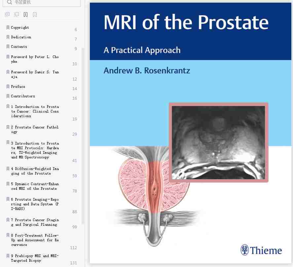Click the prostate MRI scan image
The height and width of the screenshot is (267, 293).
218,143
